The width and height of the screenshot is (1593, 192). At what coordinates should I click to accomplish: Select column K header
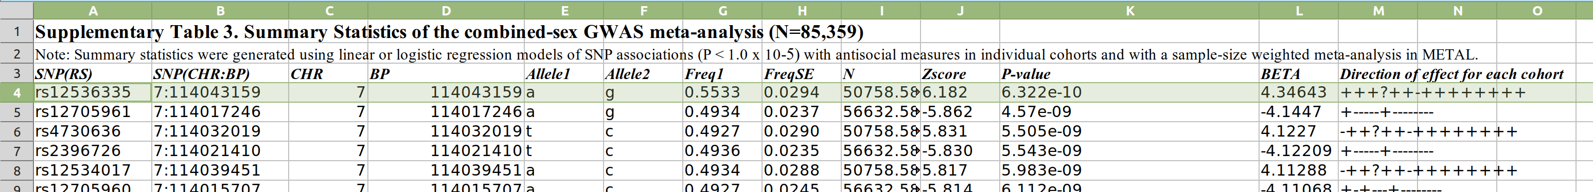pyautogui.click(x=1129, y=10)
